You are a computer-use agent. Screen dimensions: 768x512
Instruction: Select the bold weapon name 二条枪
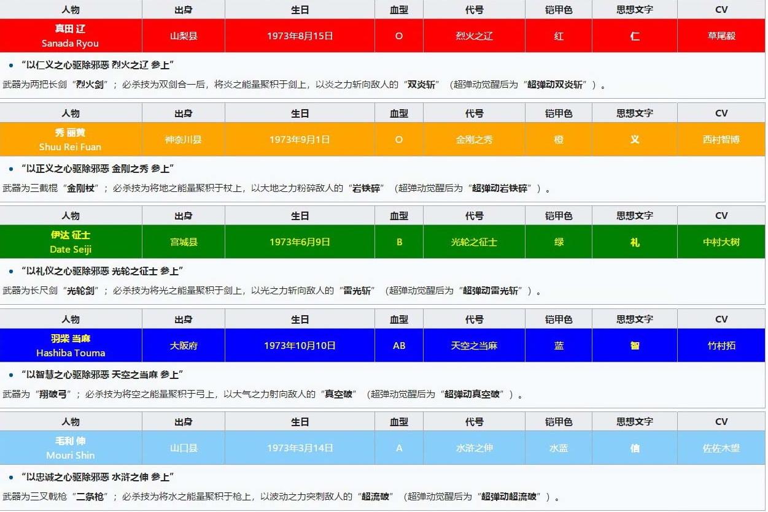(90, 497)
